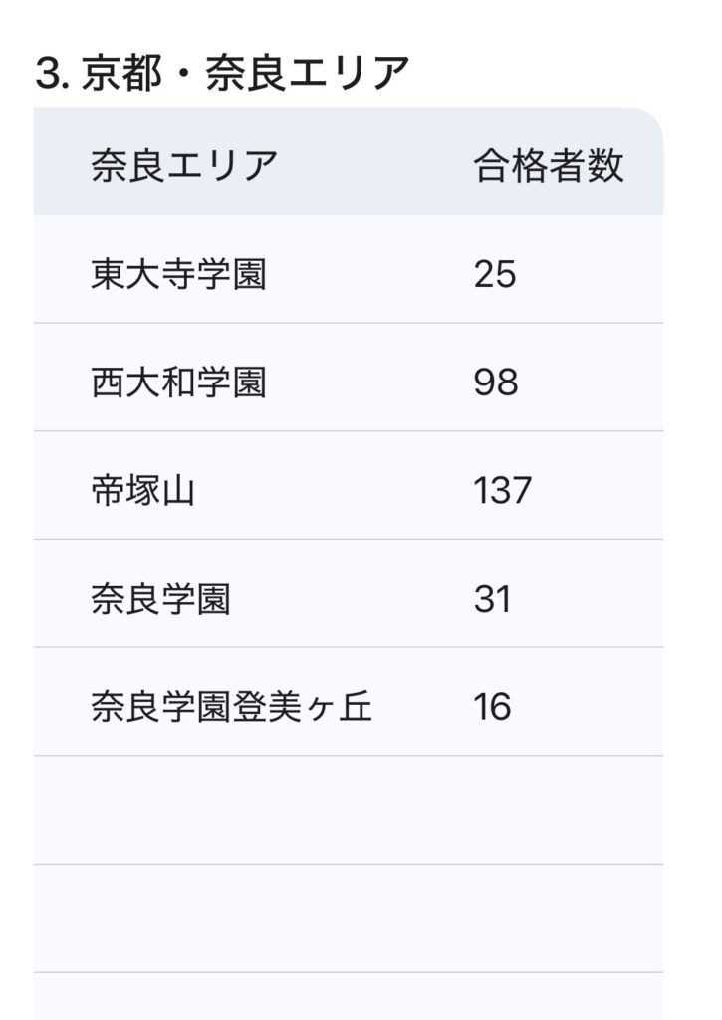
Task: Click the 帝塚山 school name cell
Action: point(142,491)
